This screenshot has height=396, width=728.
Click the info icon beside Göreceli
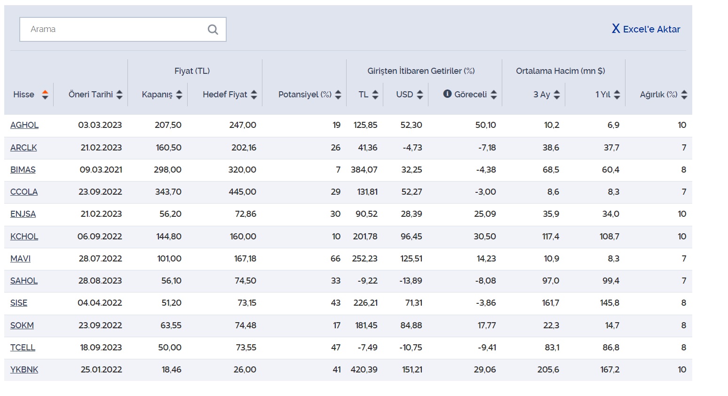pyautogui.click(x=447, y=94)
